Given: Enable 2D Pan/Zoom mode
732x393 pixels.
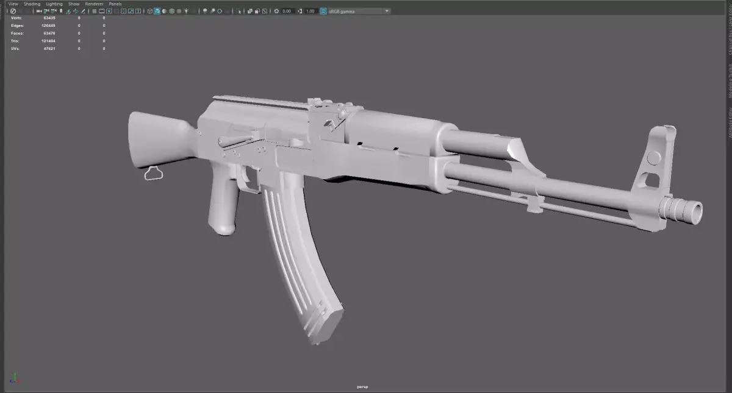Looking at the screenshot, I should click(x=76, y=11).
